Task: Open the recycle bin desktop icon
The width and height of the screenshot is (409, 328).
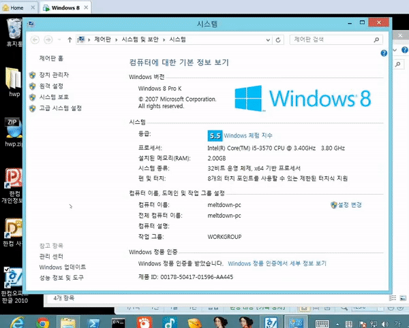Action: [14, 33]
